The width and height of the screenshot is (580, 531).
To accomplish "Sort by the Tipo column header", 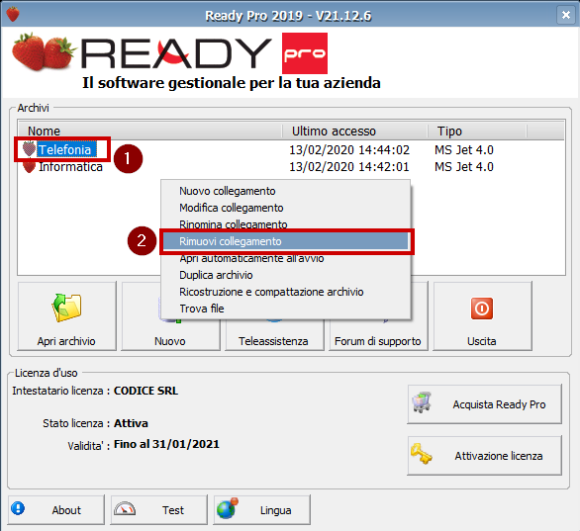I will pos(477,131).
